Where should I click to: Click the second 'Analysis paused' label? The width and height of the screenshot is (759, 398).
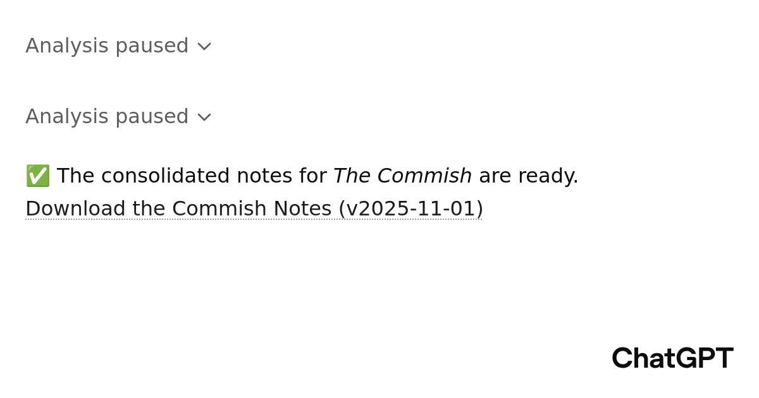click(x=107, y=117)
